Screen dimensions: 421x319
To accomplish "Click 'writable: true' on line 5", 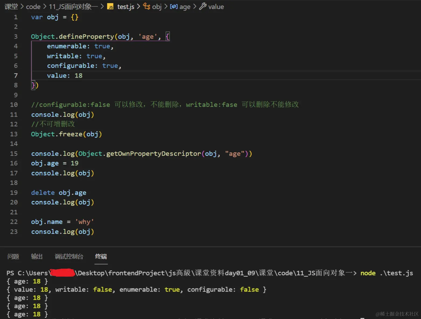I will [75, 56].
